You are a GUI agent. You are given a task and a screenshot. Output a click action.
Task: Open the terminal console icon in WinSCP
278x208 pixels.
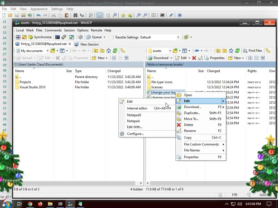coord(58,37)
